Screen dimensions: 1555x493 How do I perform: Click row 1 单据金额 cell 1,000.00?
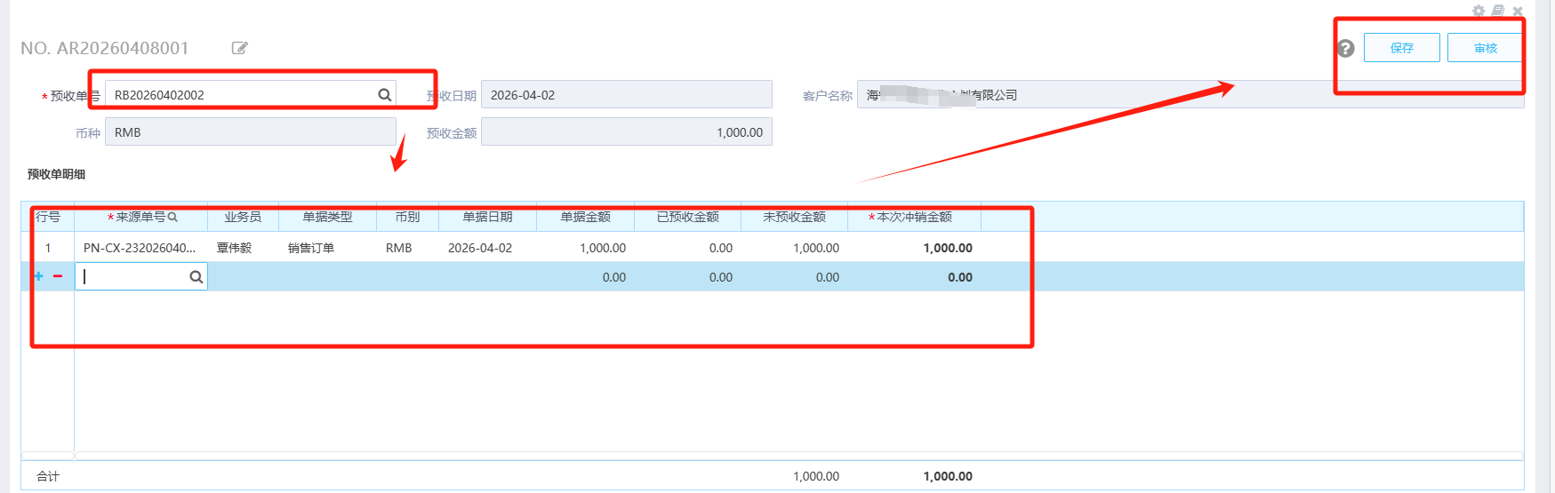585,248
